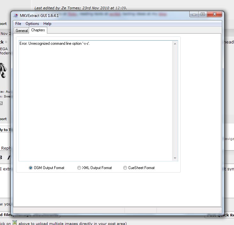Click inside the chapters output text area

[x=95, y=101]
